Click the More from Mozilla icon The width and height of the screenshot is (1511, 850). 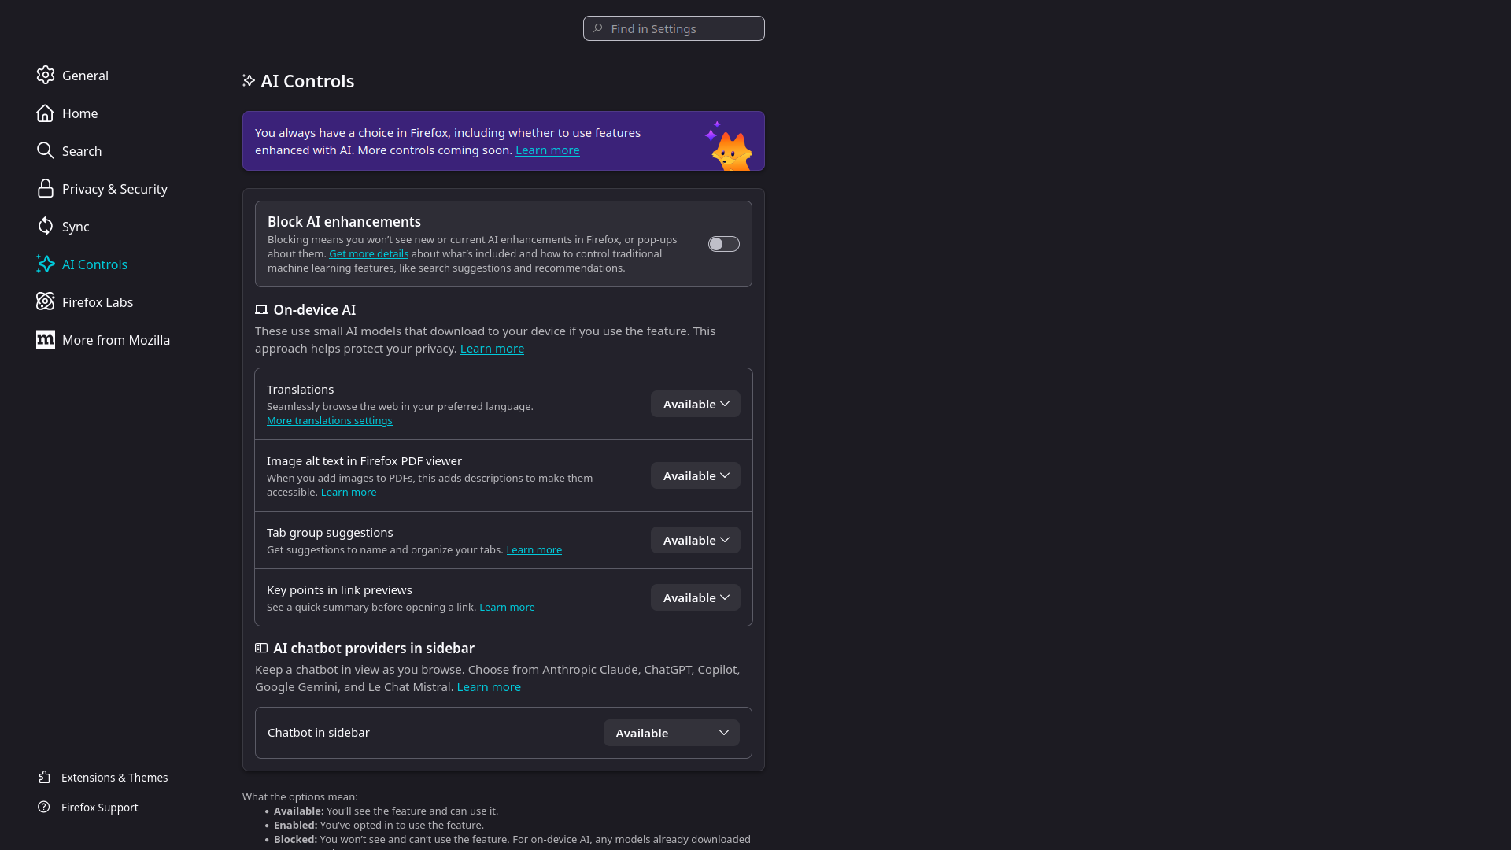click(x=45, y=339)
